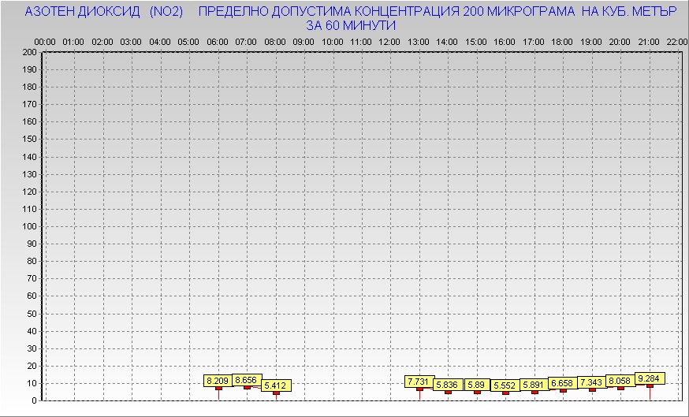Select the 7.731 value label

[x=419, y=381]
